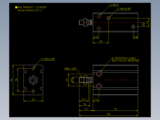Screen dimensions: 160x120
Task: Select the 38 dimension value
Action: tap(16, 80)
